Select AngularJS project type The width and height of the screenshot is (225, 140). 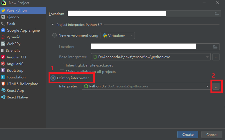coord(23,64)
